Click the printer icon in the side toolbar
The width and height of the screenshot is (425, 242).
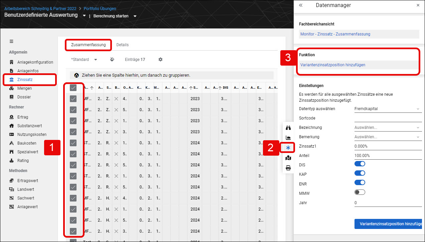click(x=288, y=168)
